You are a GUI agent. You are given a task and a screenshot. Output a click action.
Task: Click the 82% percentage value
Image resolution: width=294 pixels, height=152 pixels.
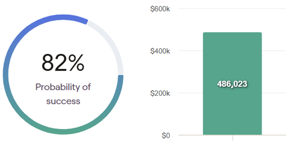(63, 62)
